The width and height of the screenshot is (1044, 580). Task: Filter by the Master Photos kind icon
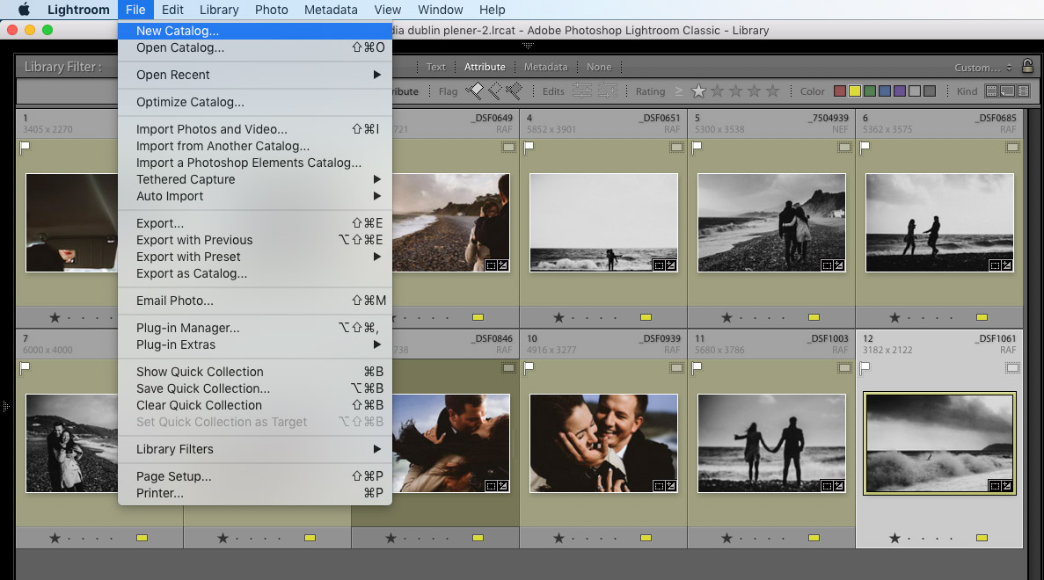pyautogui.click(x=992, y=91)
